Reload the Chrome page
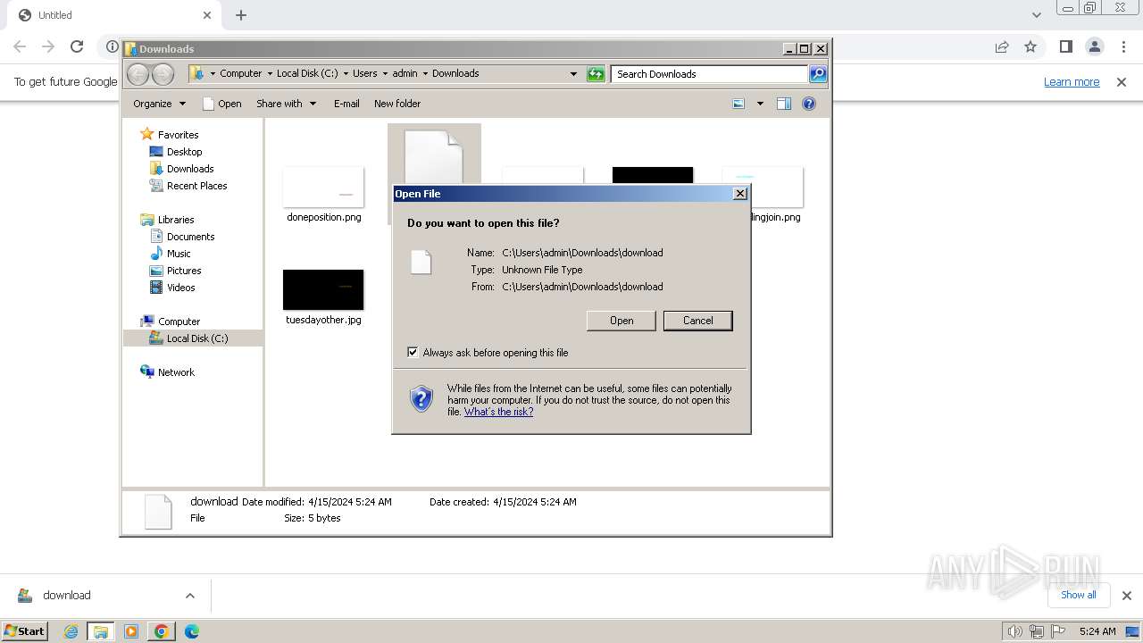1143x643 pixels. [x=77, y=46]
